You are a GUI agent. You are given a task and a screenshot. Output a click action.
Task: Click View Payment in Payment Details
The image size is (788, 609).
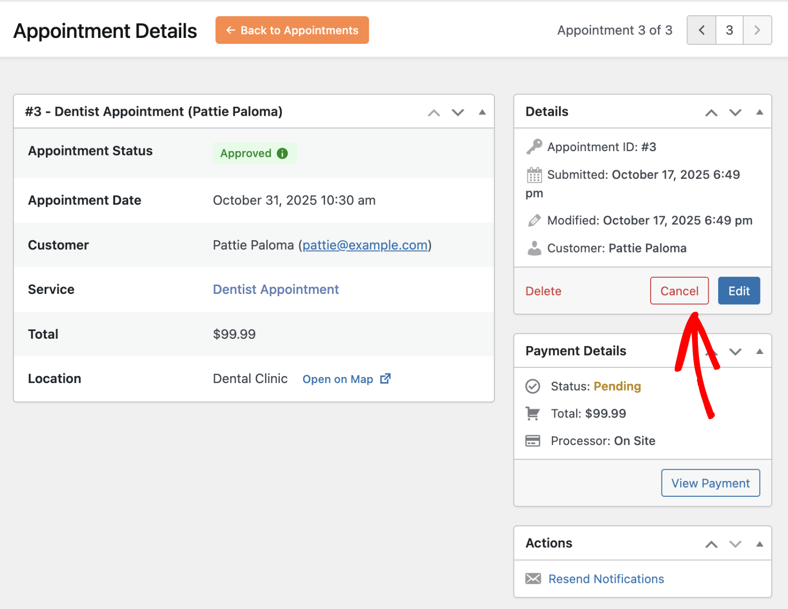coord(710,483)
